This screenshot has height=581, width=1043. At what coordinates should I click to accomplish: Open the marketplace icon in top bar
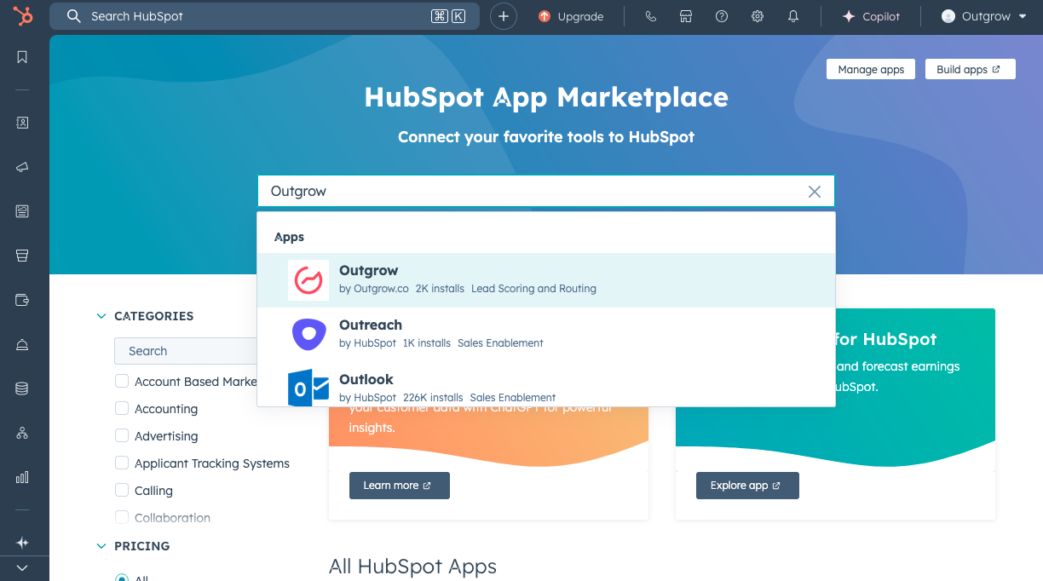click(686, 16)
